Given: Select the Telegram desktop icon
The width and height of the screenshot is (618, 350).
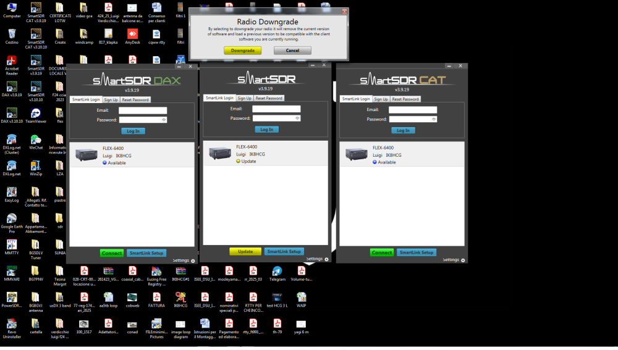Looking at the screenshot, I should (x=277, y=273).
